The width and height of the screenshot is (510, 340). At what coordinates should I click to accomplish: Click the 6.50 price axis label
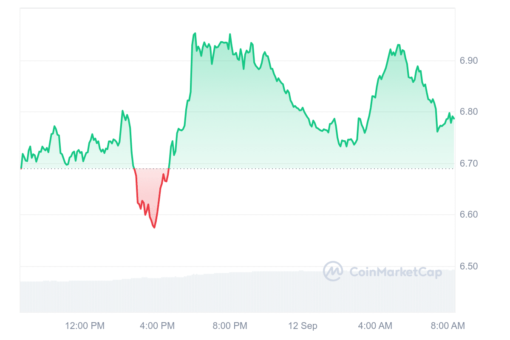[x=469, y=266]
